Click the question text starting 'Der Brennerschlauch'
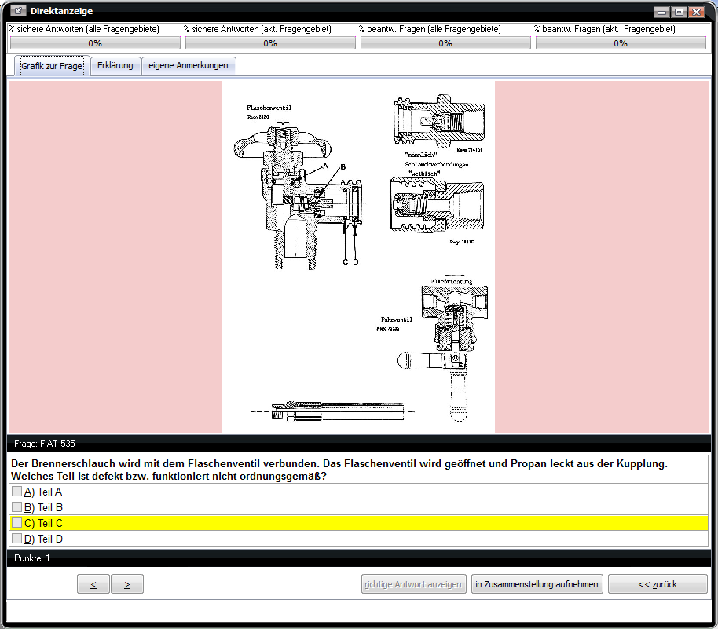Image resolution: width=718 pixels, height=629 pixels. pyautogui.click(x=339, y=470)
